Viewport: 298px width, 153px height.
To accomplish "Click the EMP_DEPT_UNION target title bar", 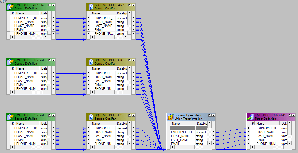I will [271, 117].
